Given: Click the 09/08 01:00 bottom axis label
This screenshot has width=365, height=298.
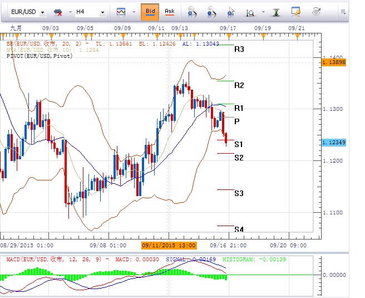Looking at the screenshot, I should tap(108, 245).
